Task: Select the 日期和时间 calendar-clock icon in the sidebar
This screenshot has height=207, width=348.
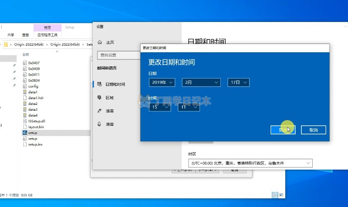Action: (x=99, y=84)
